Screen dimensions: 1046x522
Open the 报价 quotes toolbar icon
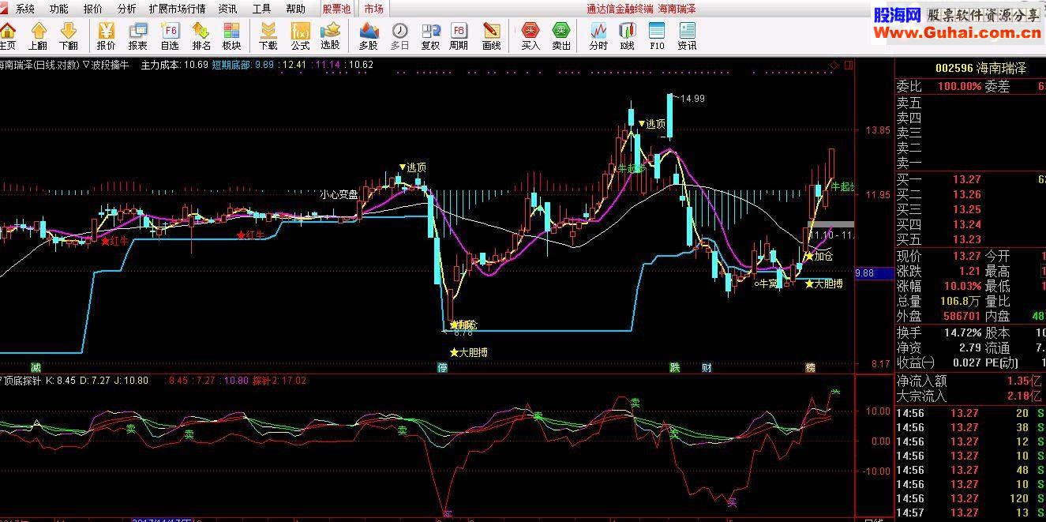coord(106,36)
